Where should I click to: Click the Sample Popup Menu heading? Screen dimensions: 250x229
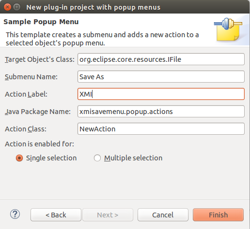pyautogui.click(x=41, y=22)
